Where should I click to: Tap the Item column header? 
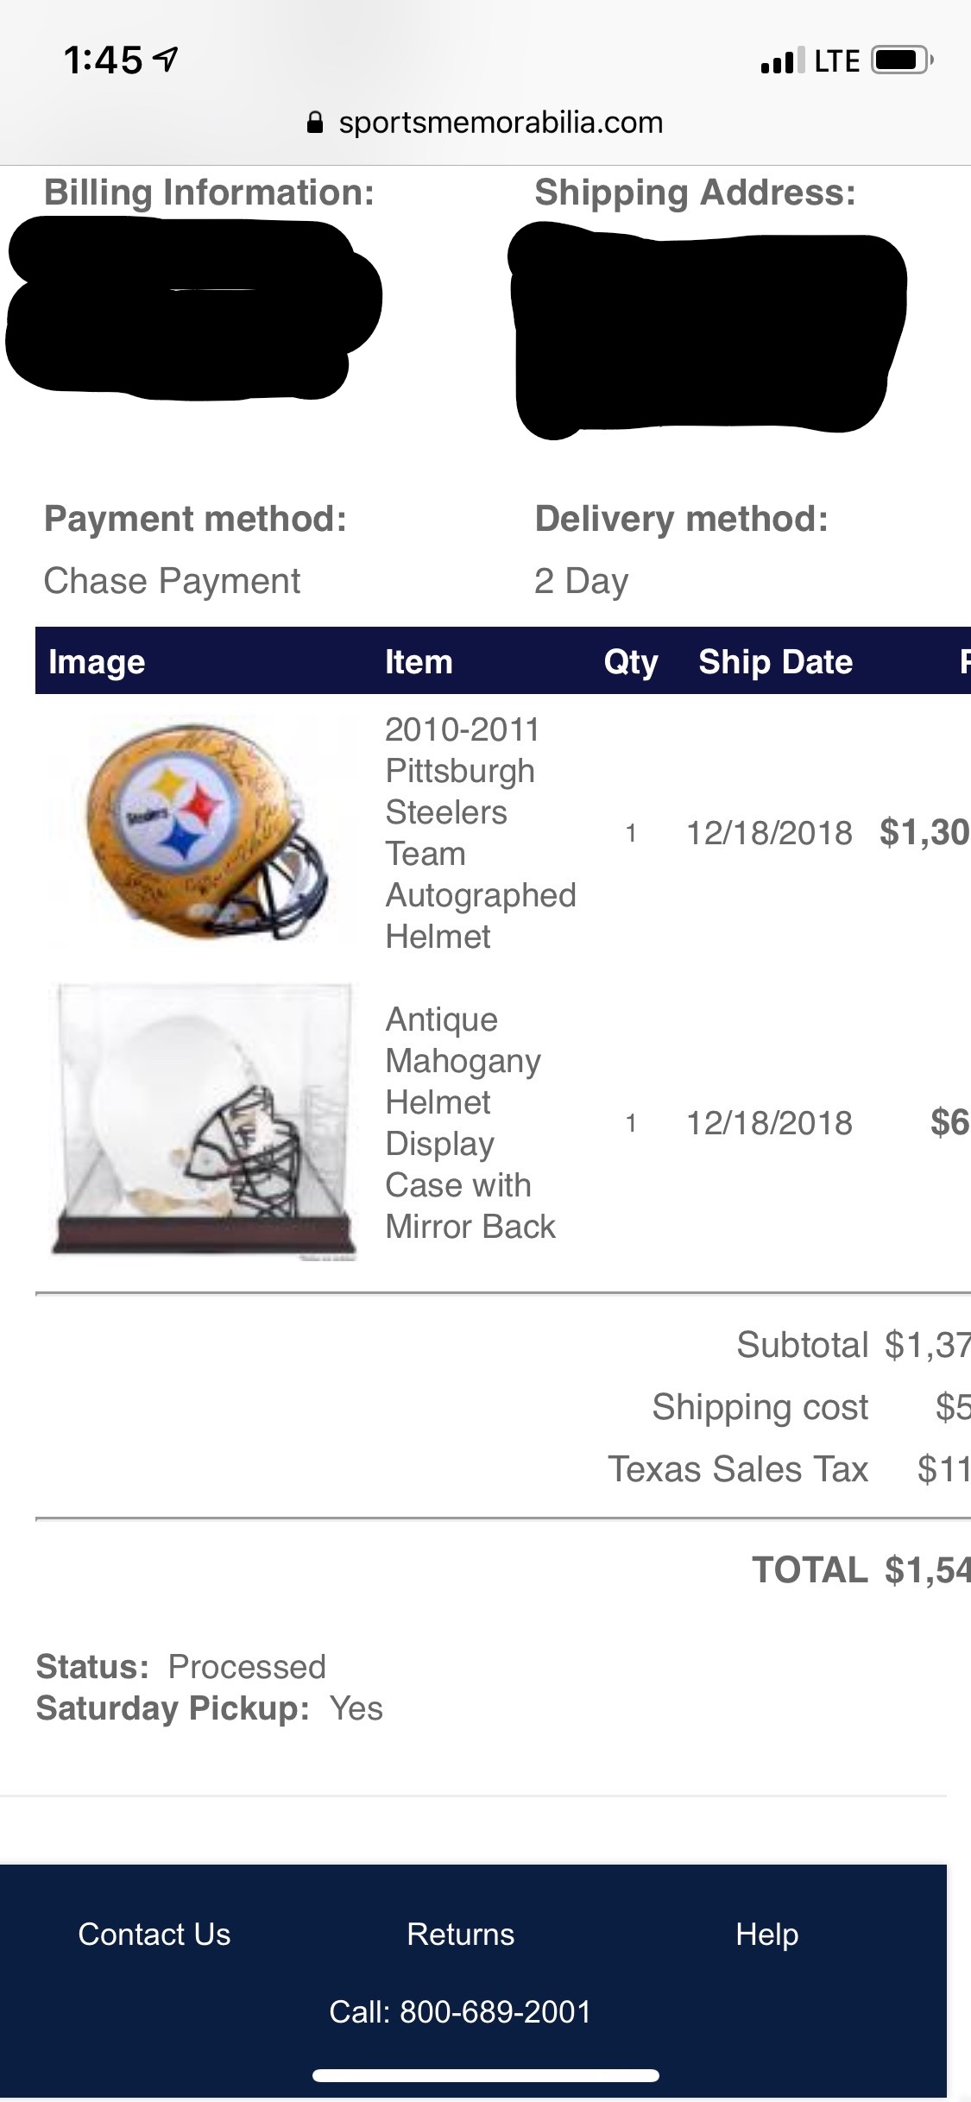point(419,662)
